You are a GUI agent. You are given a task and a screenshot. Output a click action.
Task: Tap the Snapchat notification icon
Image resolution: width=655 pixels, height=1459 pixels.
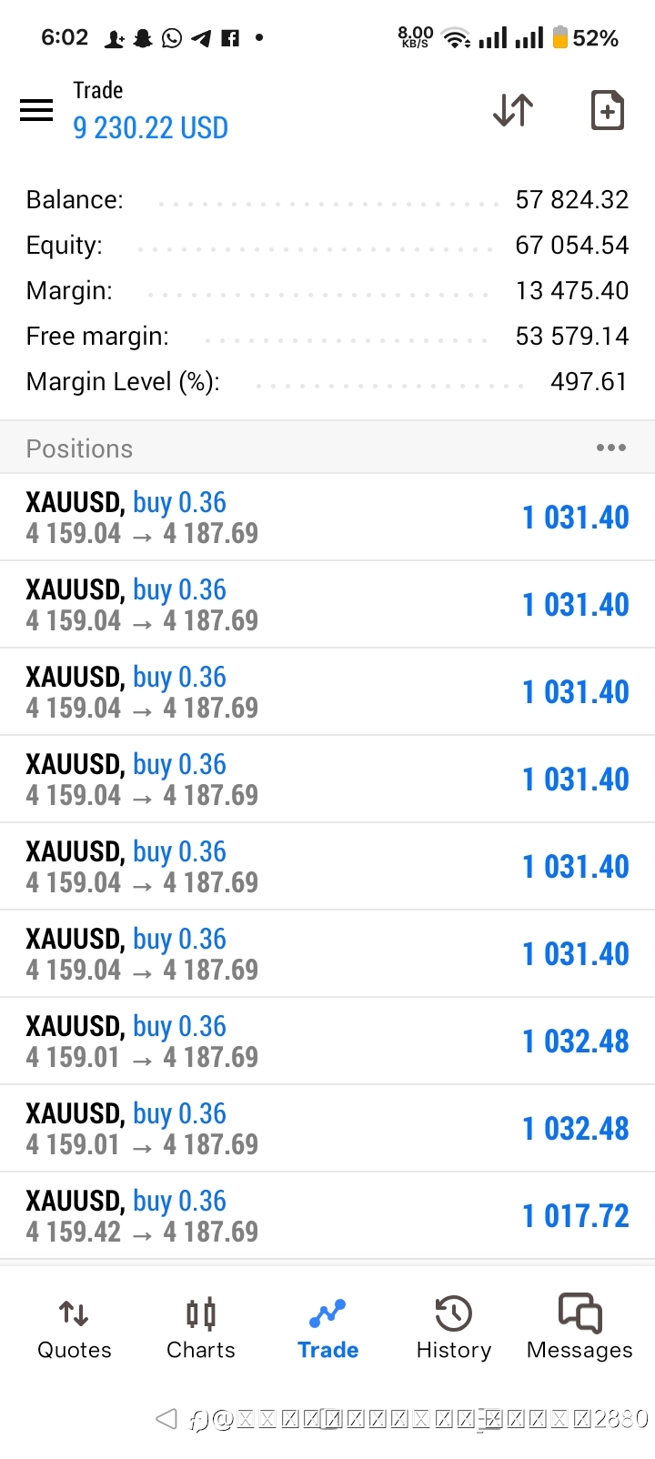pyautogui.click(x=143, y=38)
